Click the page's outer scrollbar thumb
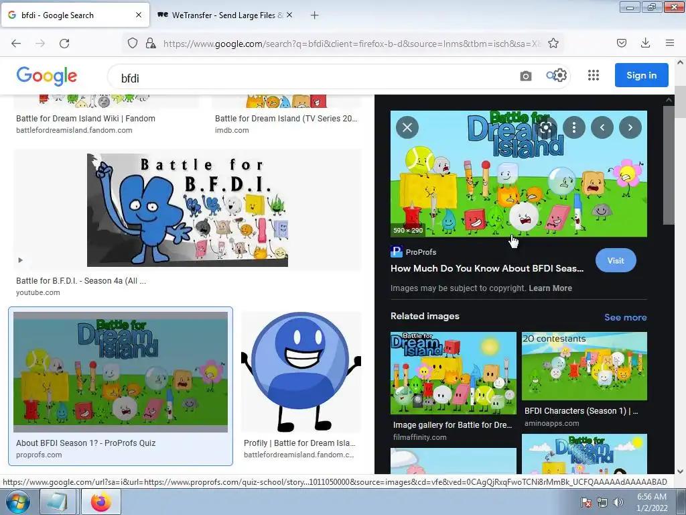Viewport: 686px width, 515px height. pos(680,102)
